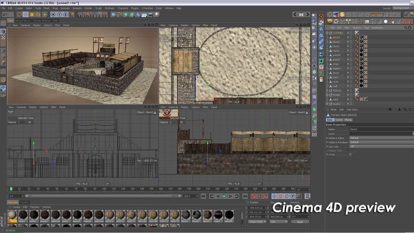Click the Basic button in attributes
The image size is (414, 233).
[330, 120]
